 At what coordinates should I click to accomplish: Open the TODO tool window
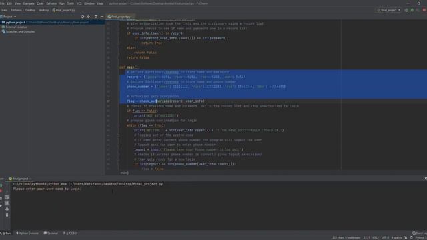pyautogui.click(x=70, y=233)
